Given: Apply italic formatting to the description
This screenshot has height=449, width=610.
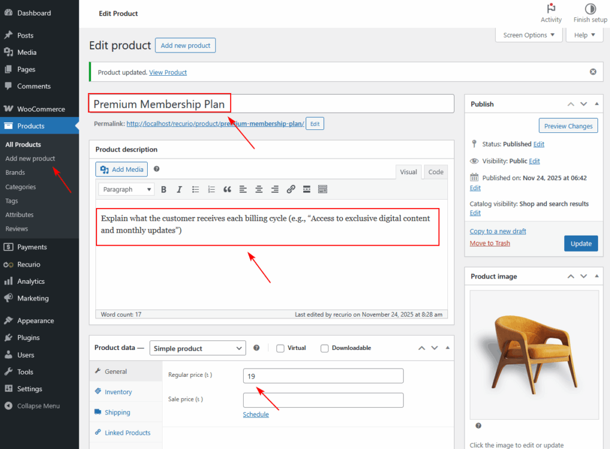Looking at the screenshot, I should click(179, 189).
